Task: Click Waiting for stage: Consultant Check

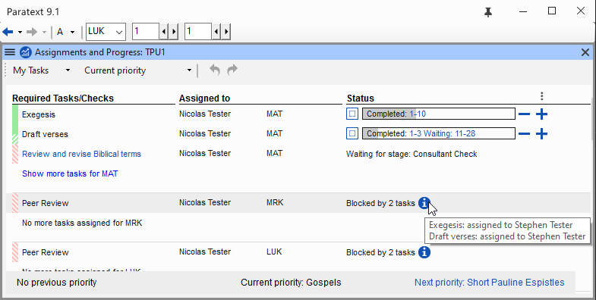Action: click(x=412, y=154)
